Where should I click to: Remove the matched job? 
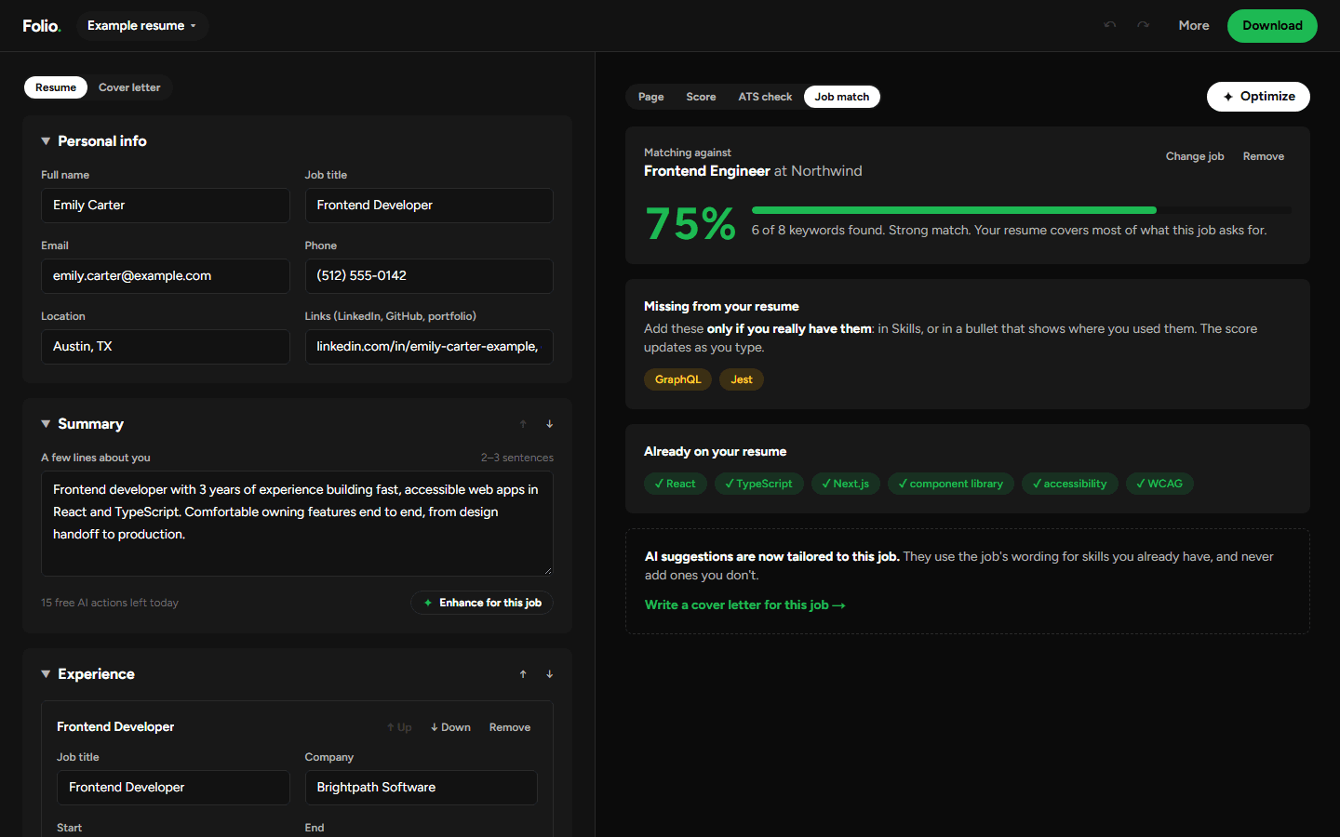point(1264,156)
